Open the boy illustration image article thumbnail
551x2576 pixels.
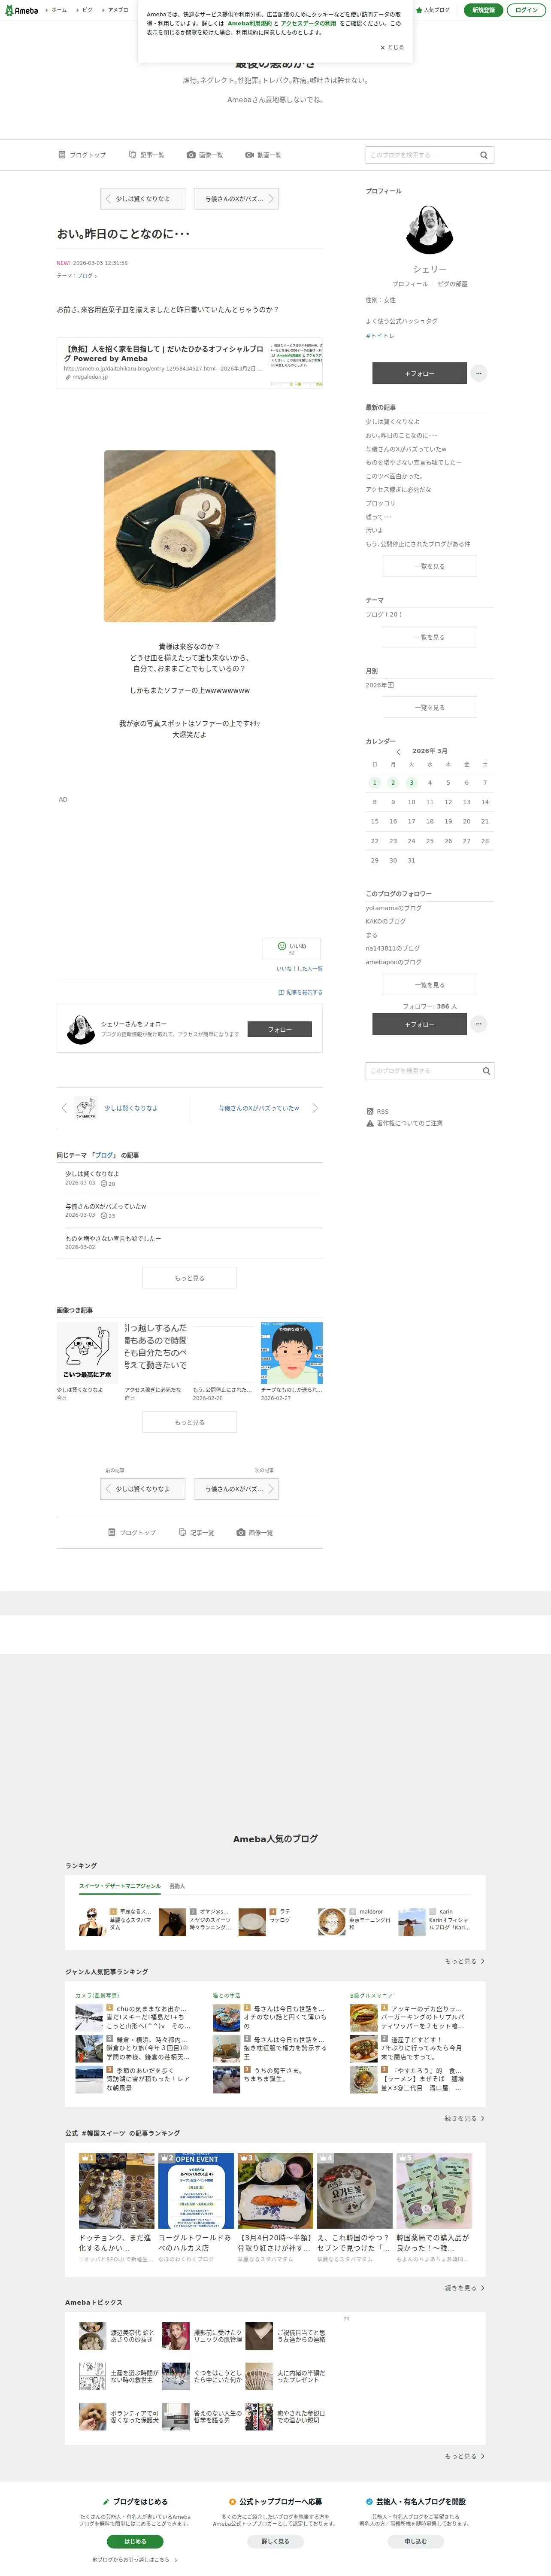pos(292,1353)
